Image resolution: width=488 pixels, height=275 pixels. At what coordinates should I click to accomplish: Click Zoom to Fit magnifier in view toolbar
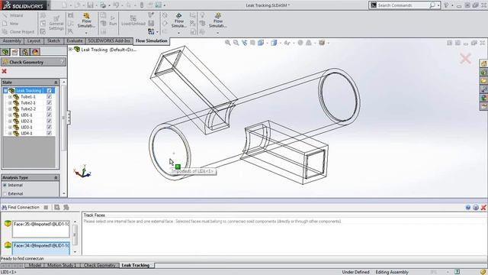coord(228,43)
